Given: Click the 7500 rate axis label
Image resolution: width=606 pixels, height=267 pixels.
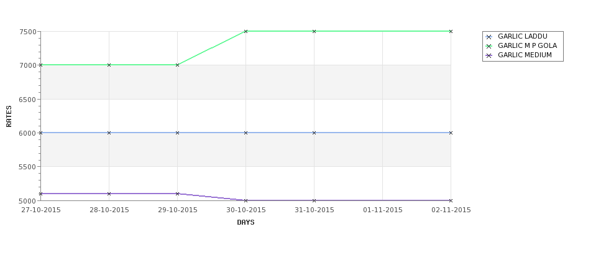Looking at the screenshot, I should click(28, 32).
